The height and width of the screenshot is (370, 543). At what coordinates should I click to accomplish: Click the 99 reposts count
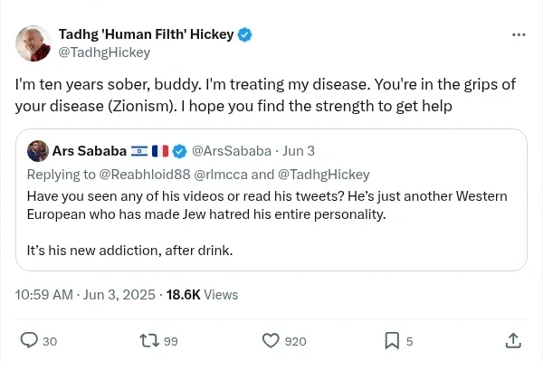tap(171, 341)
